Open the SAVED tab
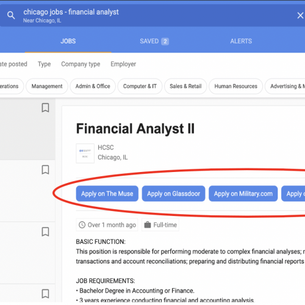Viewport: 305px width, 305px height. coord(154,41)
